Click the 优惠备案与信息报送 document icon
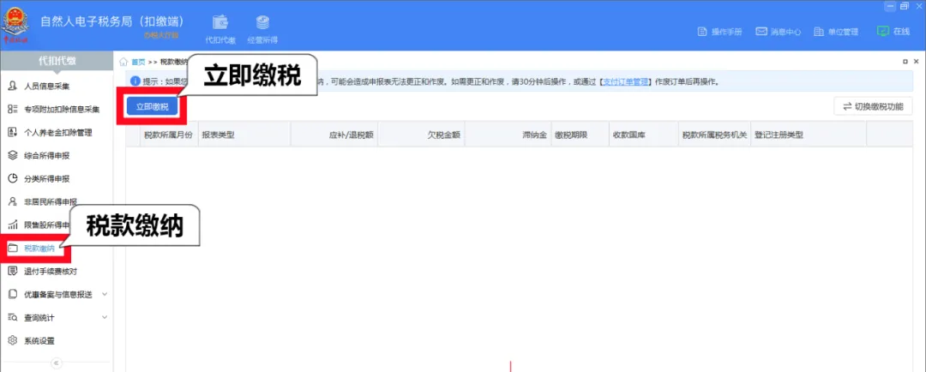Viewport: 926px width, 372px height. pos(12,294)
